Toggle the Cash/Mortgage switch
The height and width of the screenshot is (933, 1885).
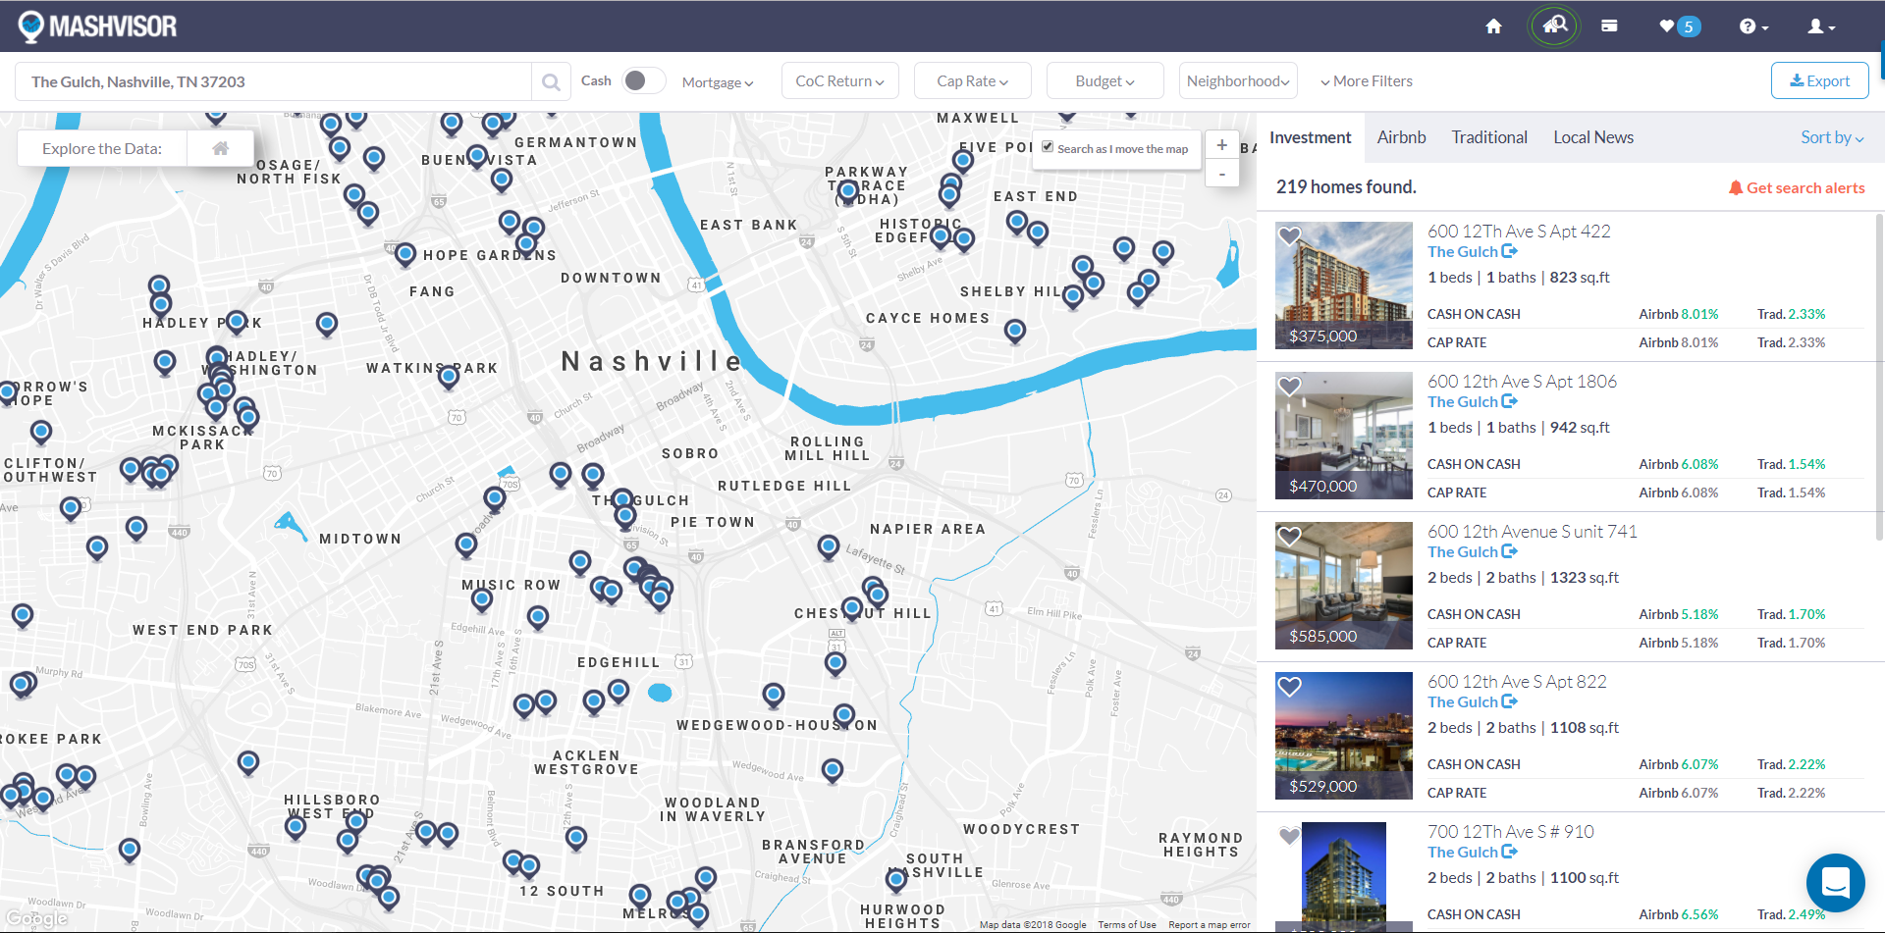[x=643, y=80]
